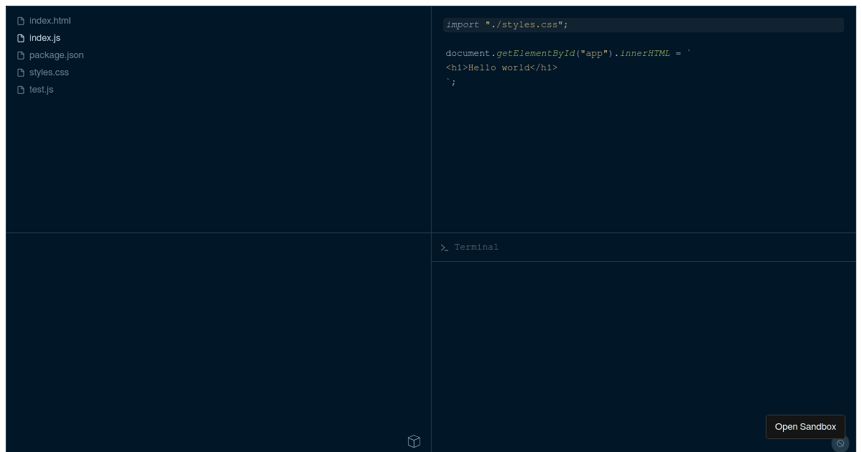Select the test.js file
Viewport: 862px width, 452px height.
[x=41, y=89]
